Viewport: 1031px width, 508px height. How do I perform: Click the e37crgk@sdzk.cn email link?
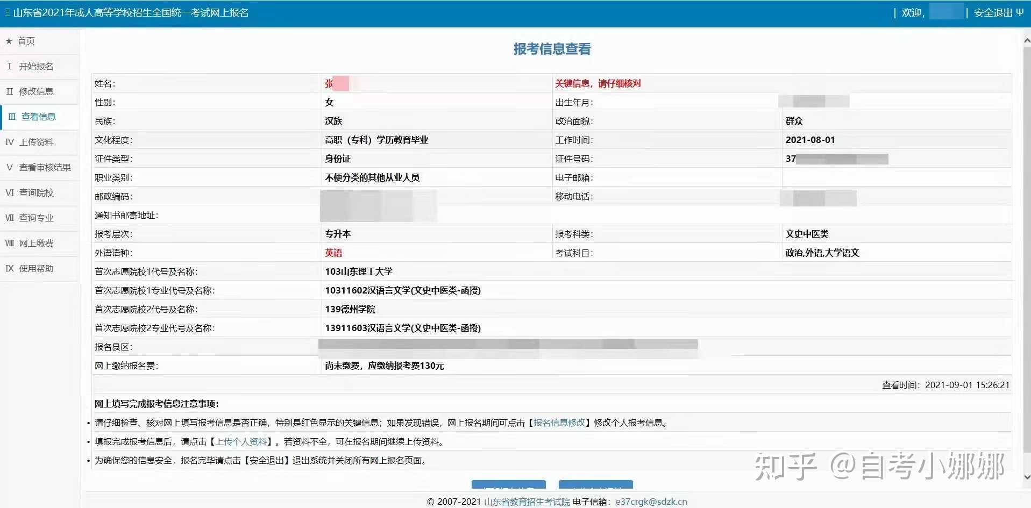[651, 502]
